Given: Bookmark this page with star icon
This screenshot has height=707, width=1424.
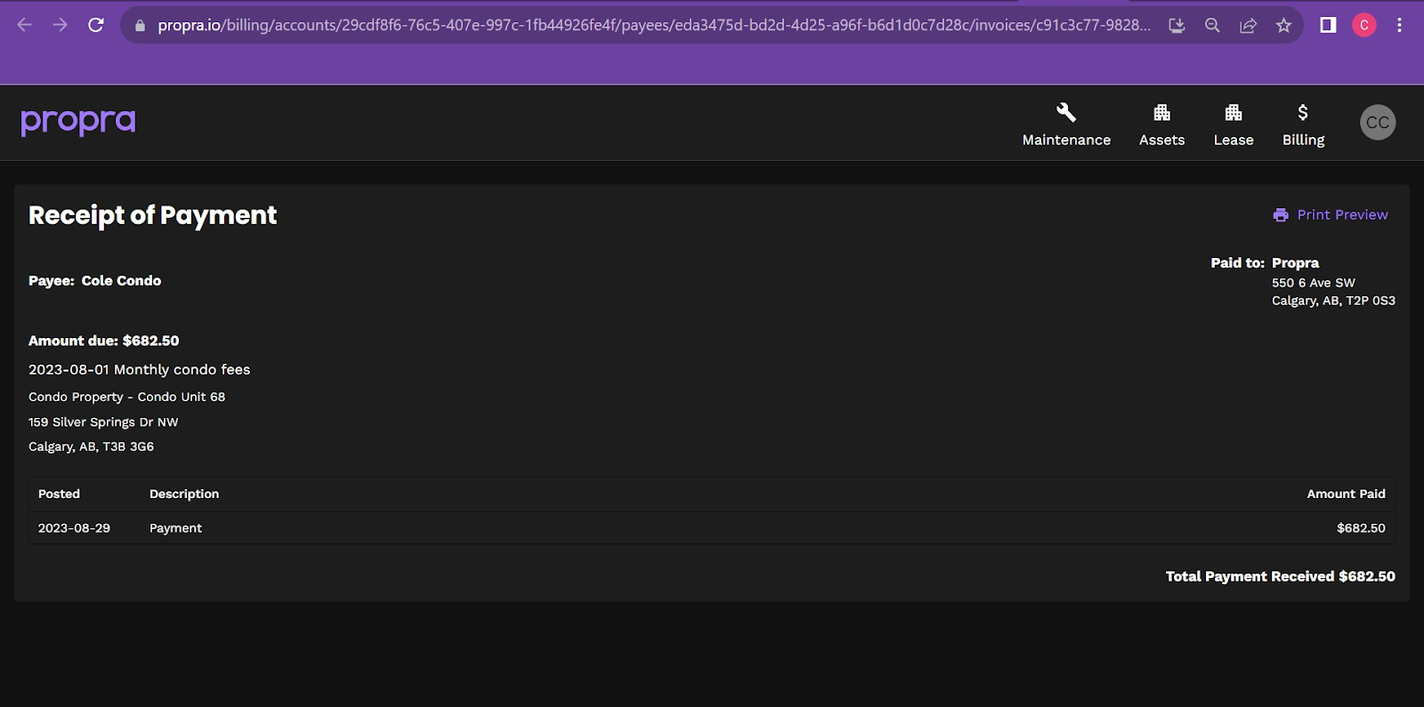Looking at the screenshot, I should (x=1283, y=26).
